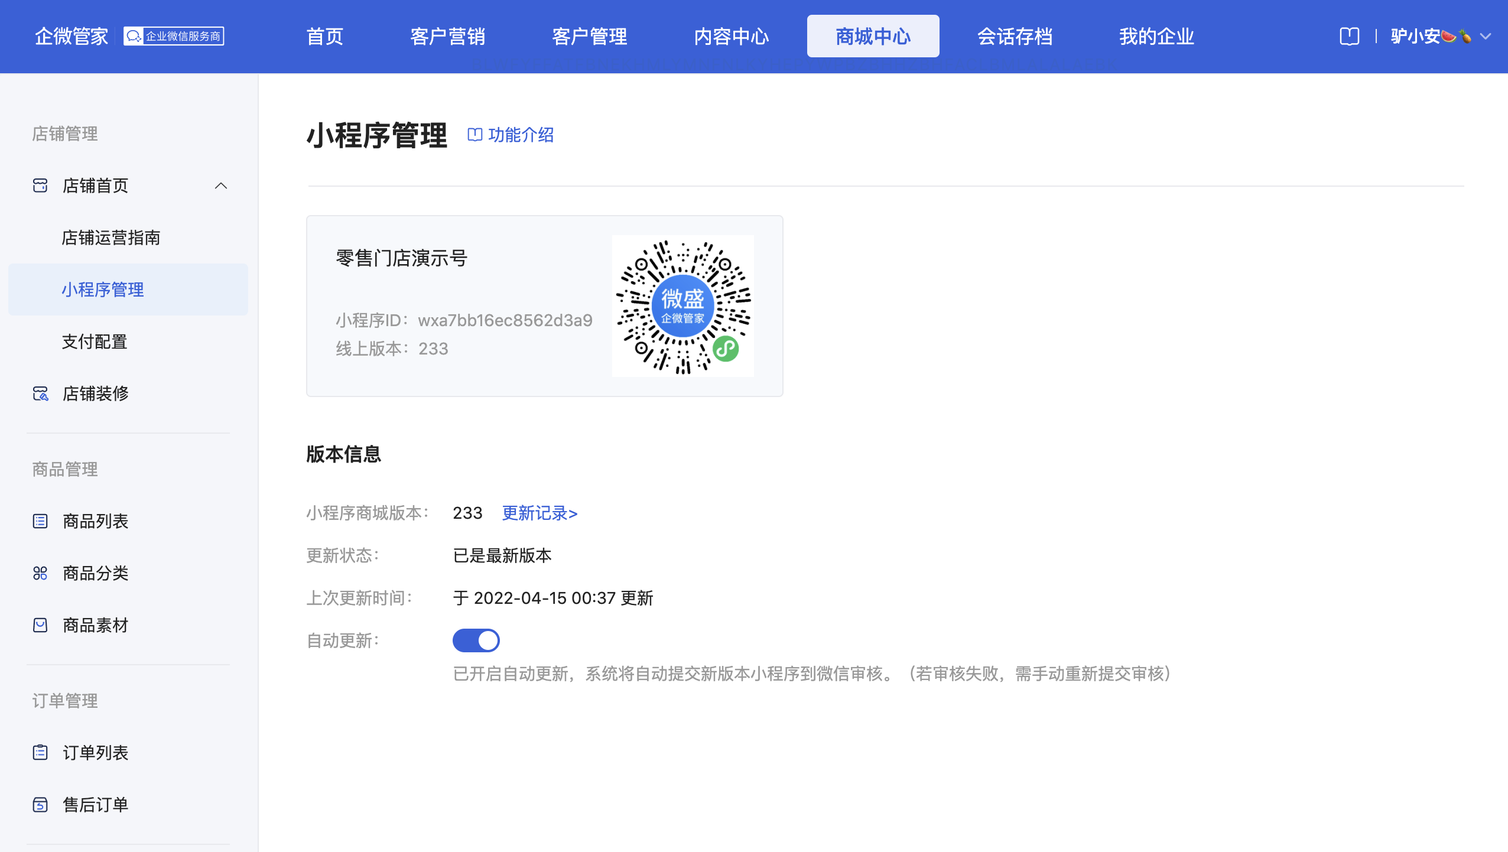The width and height of the screenshot is (1508, 852).
Task: Click the 2022-04-15 00:37 update time
Action: click(545, 598)
